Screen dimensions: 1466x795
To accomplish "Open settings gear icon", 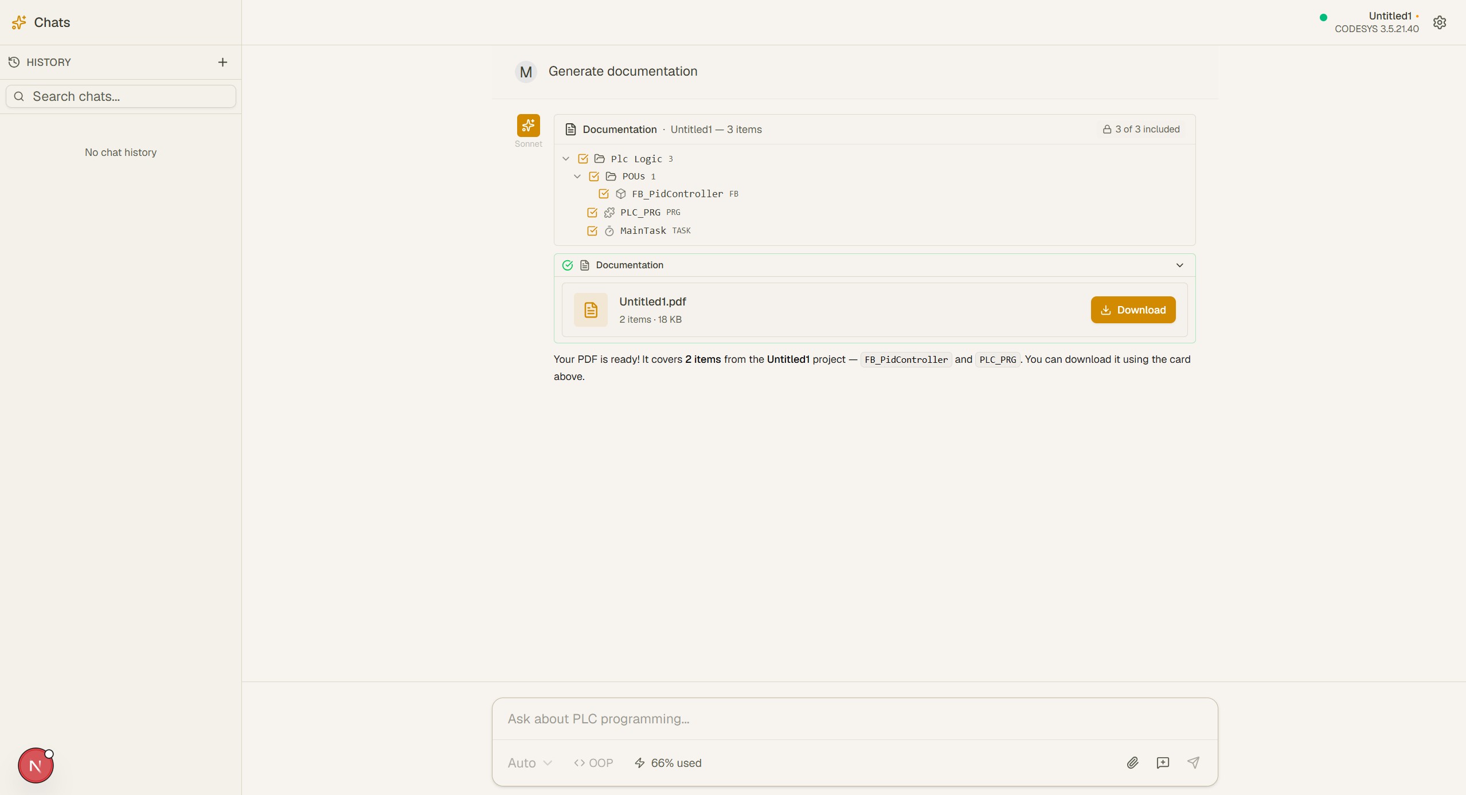I will (x=1440, y=22).
